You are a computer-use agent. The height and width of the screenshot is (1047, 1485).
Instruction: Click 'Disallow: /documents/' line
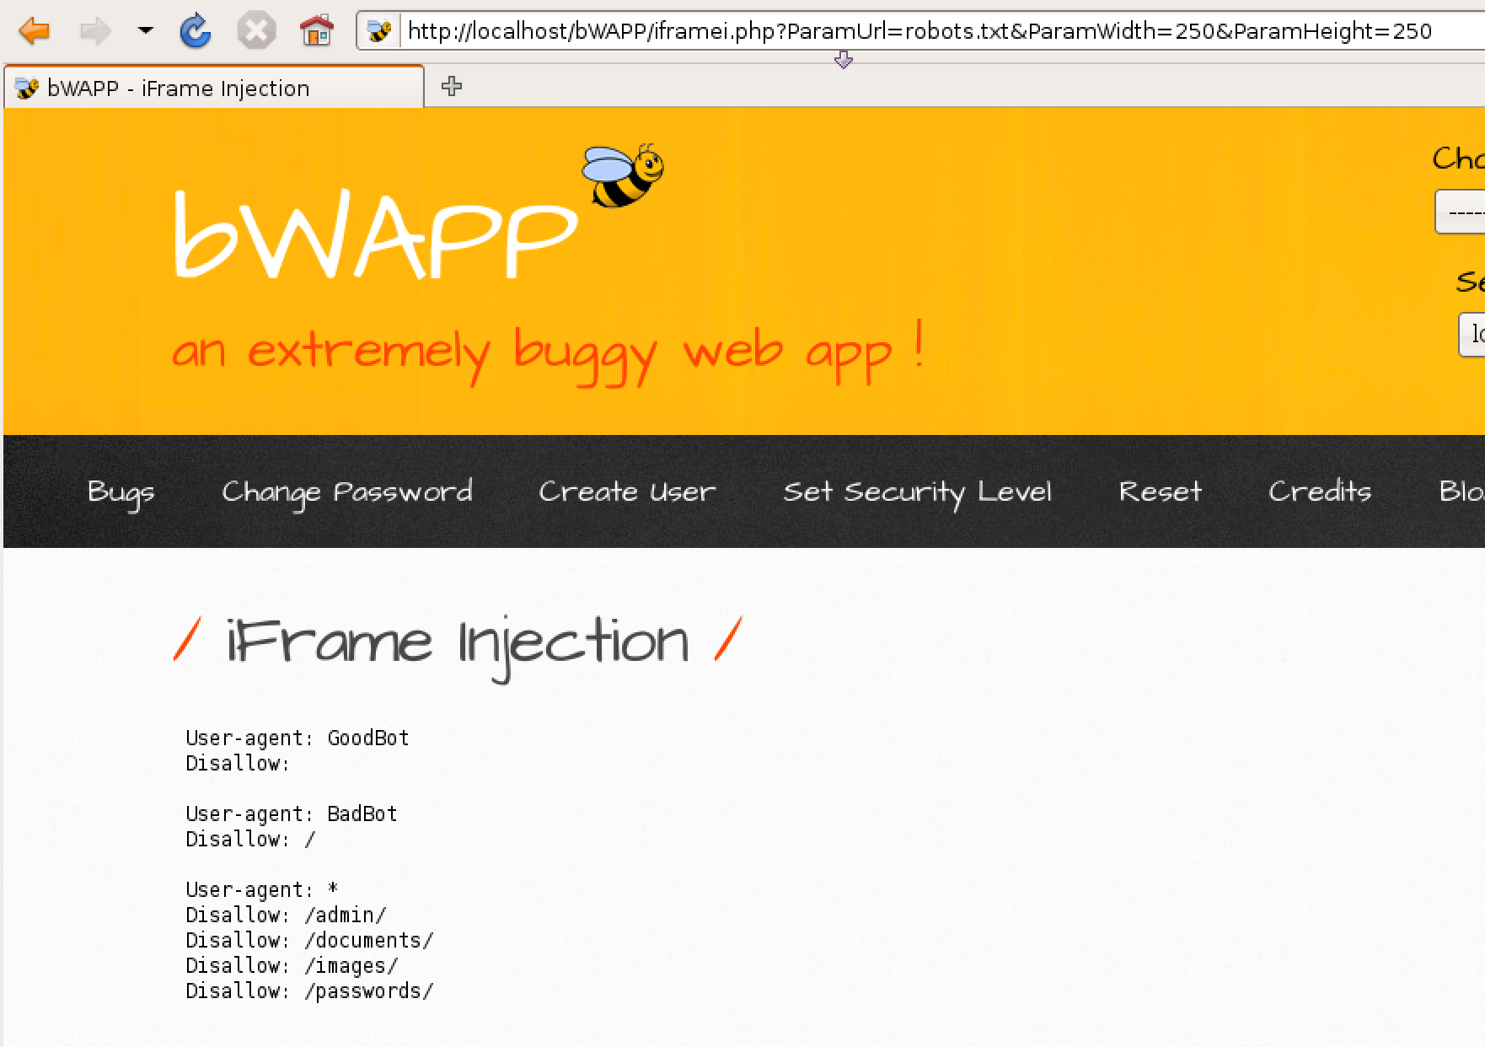pyautogui.click(x=309, y=940)
